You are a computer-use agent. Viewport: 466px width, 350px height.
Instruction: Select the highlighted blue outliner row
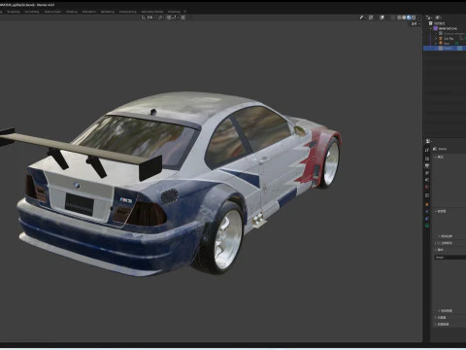(445, 49)
